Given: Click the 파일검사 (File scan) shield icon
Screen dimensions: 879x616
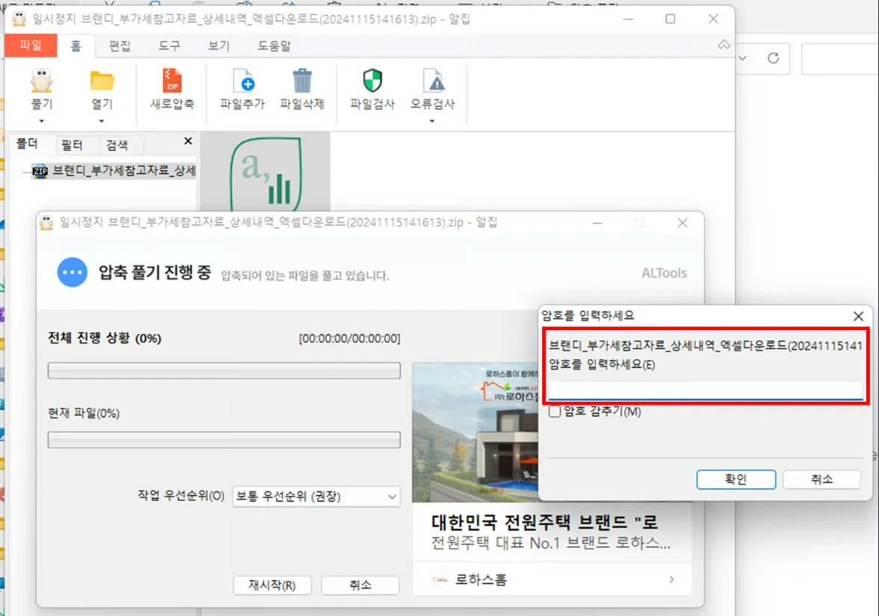Looking at the screenshot, I should 372,81.
